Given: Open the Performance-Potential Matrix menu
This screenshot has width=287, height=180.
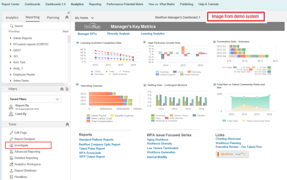Looking at the screenshot, I should coord(125,4).
